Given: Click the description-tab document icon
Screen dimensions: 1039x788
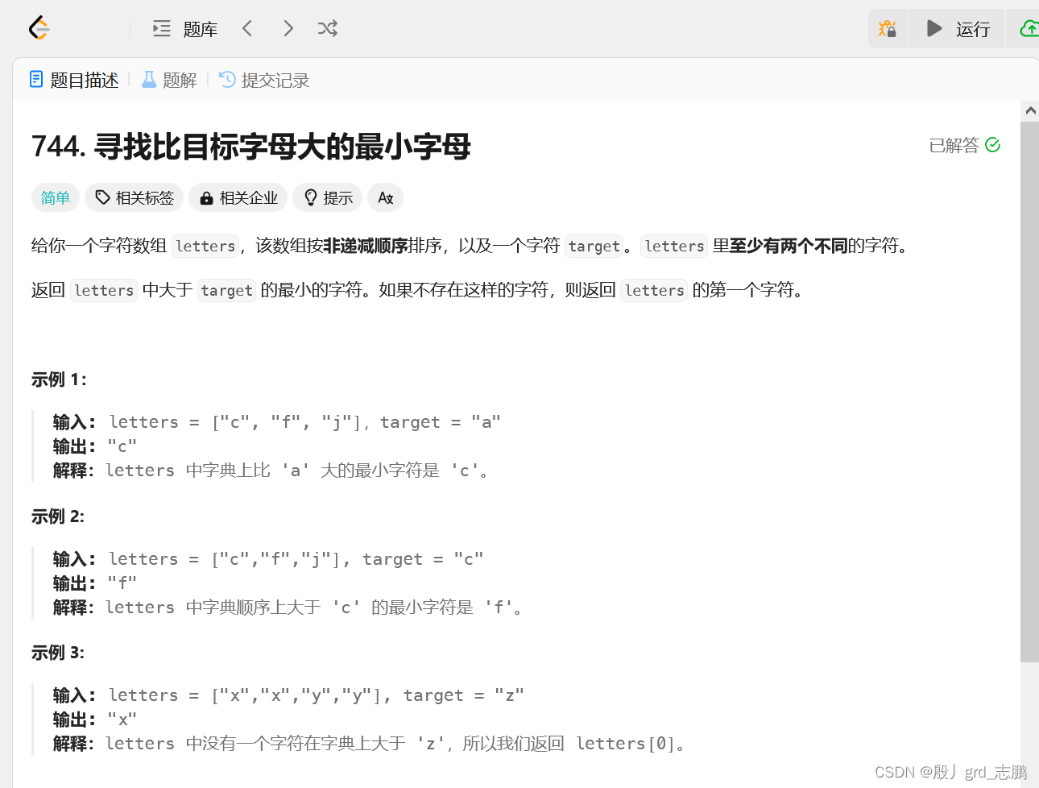Looking at the screenshot, I should [x=36, y=79].
